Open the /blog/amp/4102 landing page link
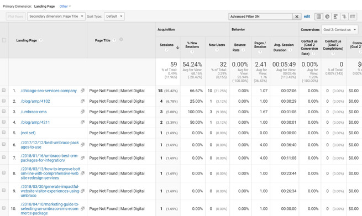The width and height of the screenshot is (362, 216). click(x=35, y=101)
